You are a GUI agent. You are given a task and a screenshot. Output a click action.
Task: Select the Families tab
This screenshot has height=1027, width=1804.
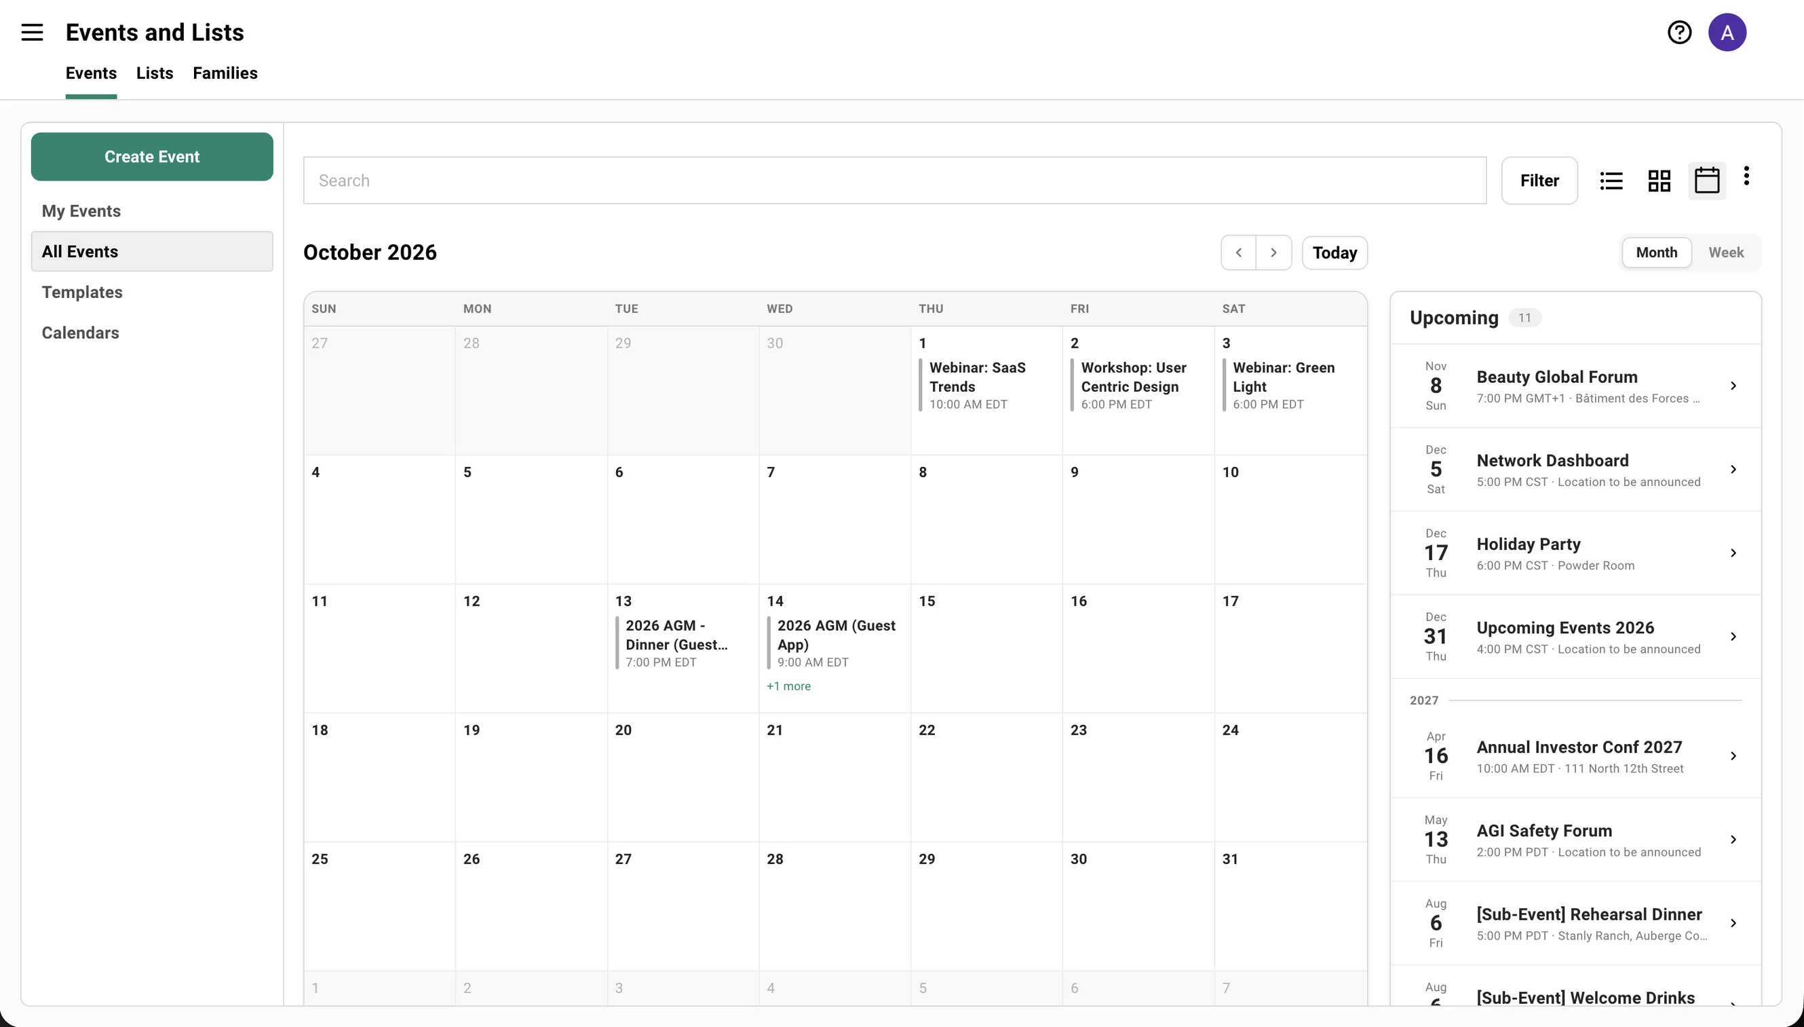point(225,73)
